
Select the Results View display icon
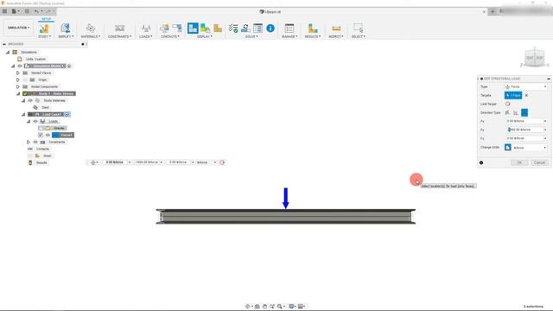click(x=218, y=29)
